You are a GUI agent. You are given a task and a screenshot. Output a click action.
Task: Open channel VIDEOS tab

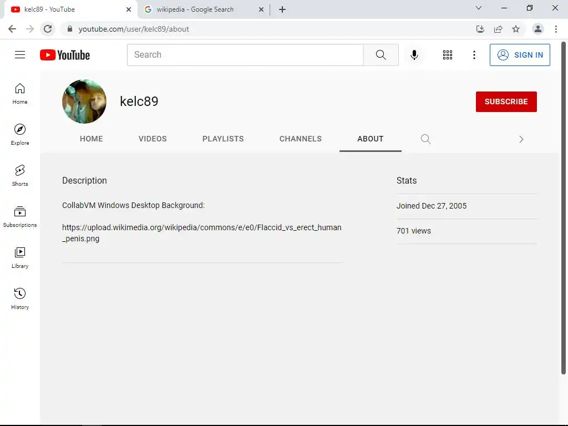[x=153, y=139]
